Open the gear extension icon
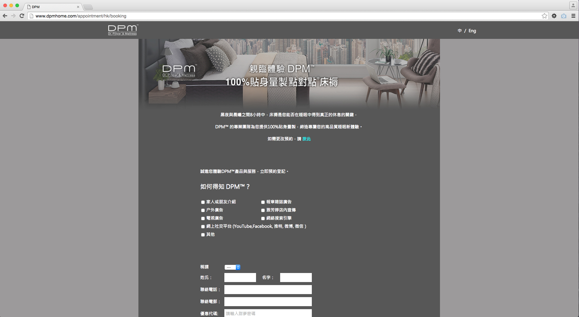This screenshot has width=579, height=317. coord(554,16)
